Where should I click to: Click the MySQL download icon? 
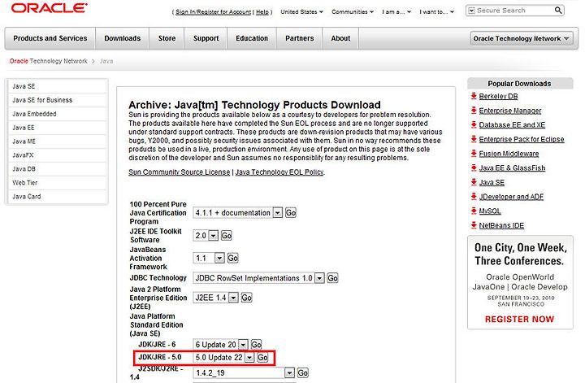pyautogui.click(x=474, y=211)
